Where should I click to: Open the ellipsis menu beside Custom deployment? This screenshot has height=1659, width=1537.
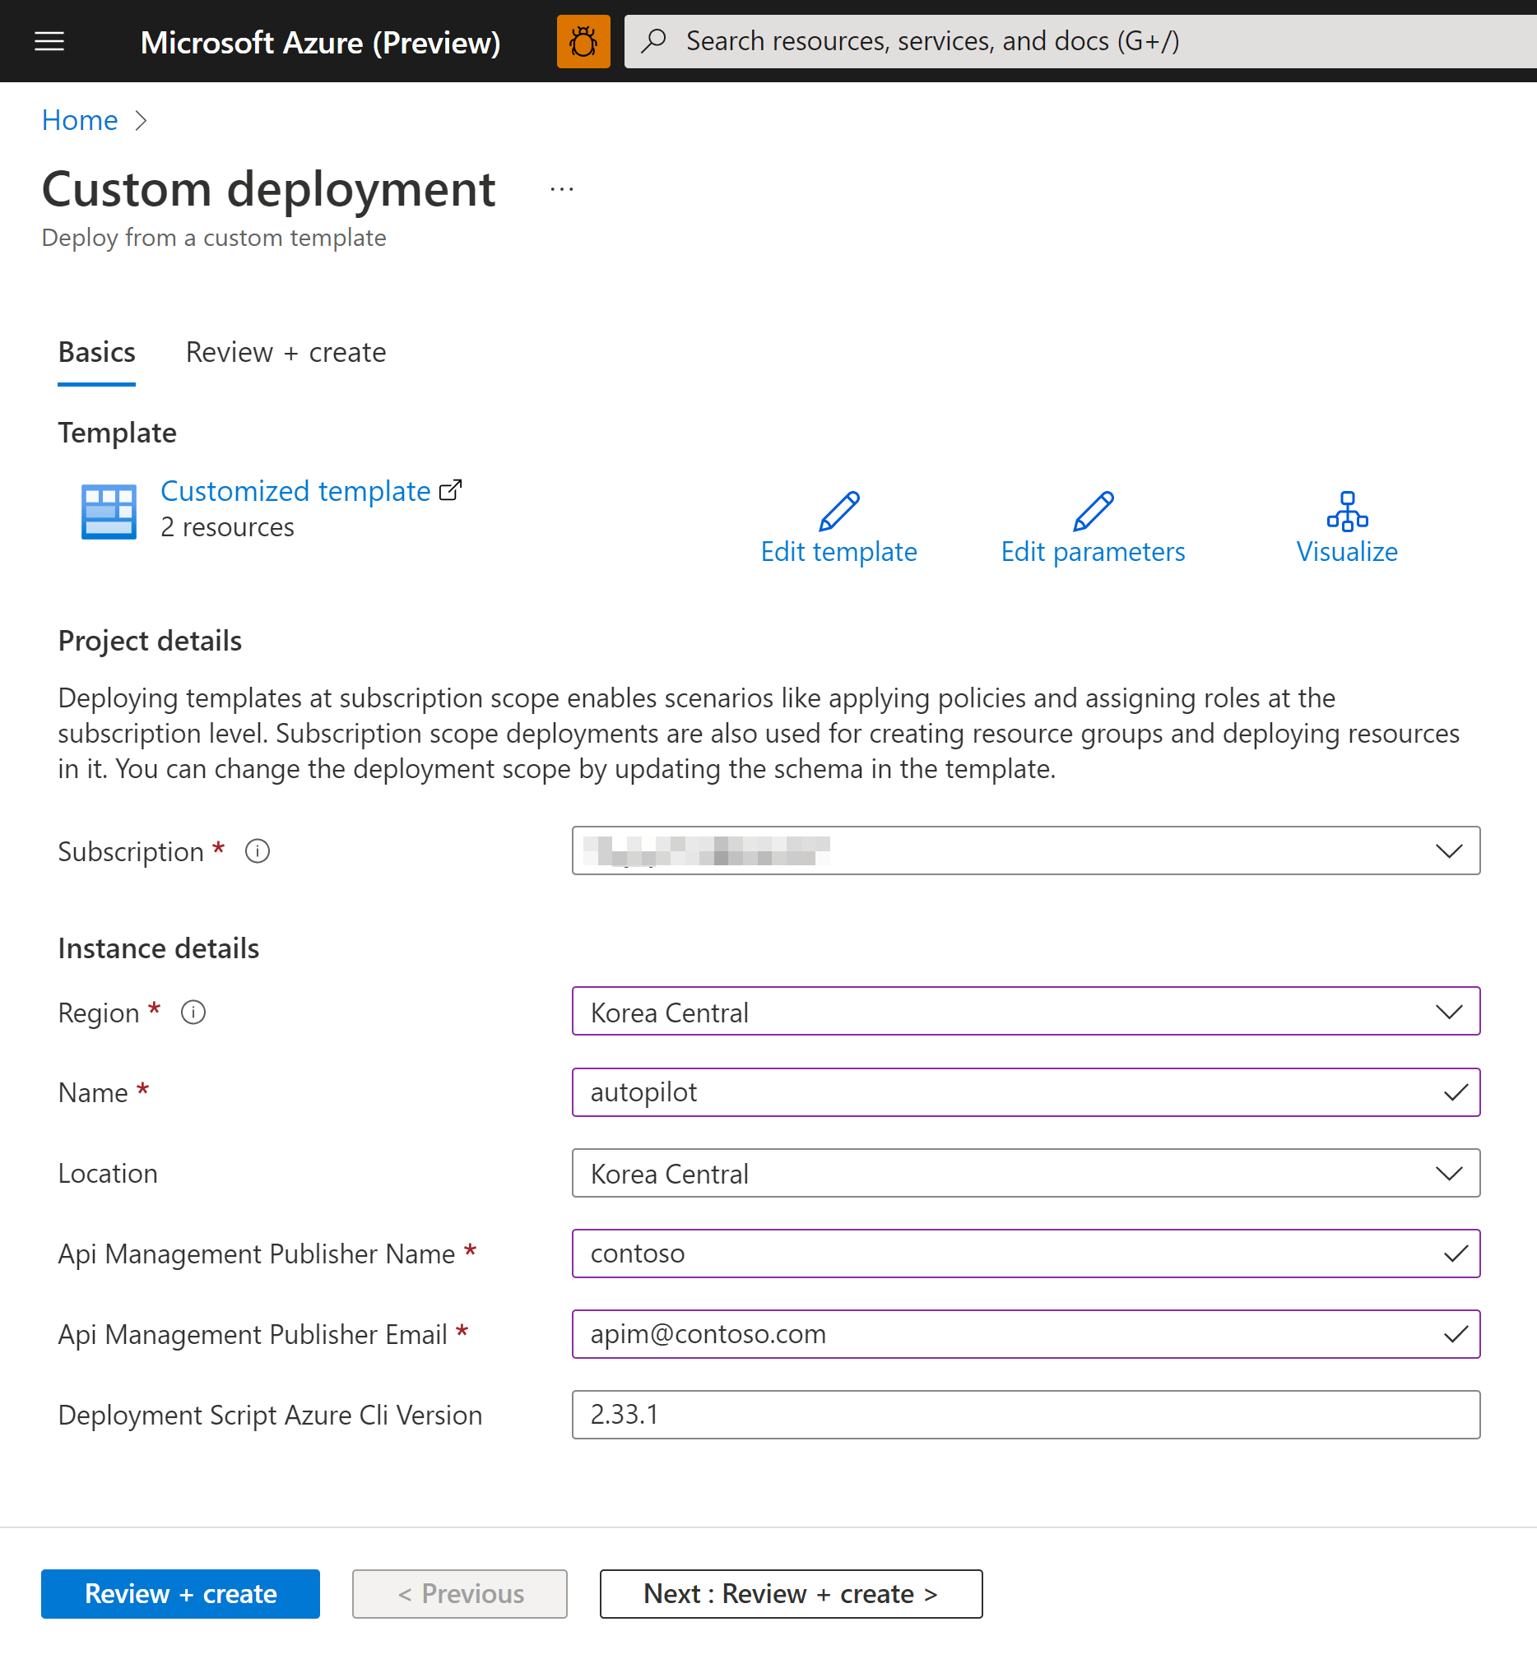tap(561, 189)
